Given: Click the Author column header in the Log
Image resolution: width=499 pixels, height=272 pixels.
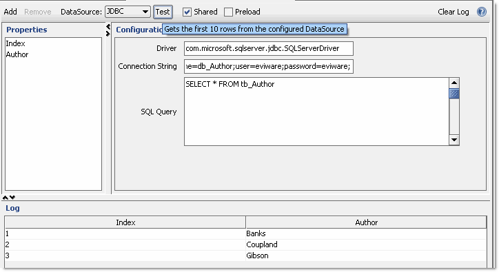Looking at the screenshot, I should click(x=366, y=222).
